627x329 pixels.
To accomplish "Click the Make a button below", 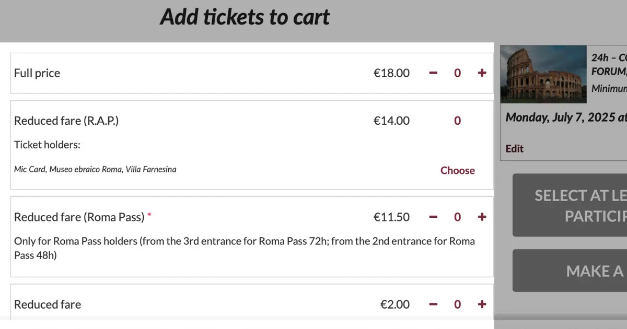I will (570, 271).
